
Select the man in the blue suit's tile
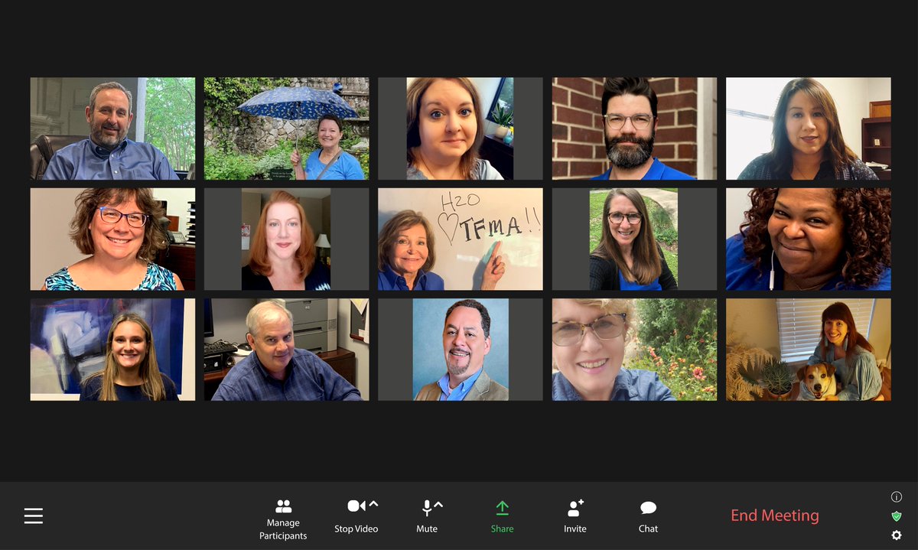(460, 349)
